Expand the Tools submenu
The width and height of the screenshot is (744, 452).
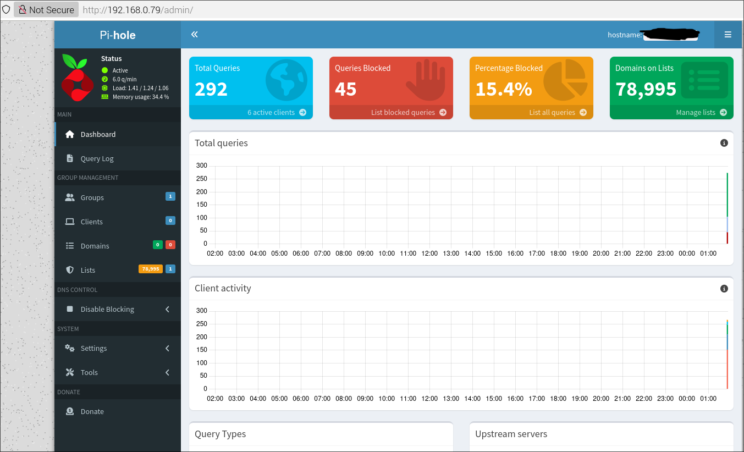point(89,372)
